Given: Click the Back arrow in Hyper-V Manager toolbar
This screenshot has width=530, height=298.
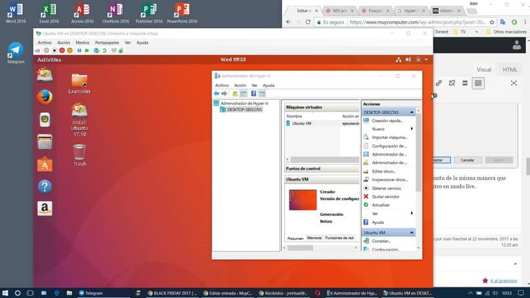Looking at the screenshot, I should (216, 93).
